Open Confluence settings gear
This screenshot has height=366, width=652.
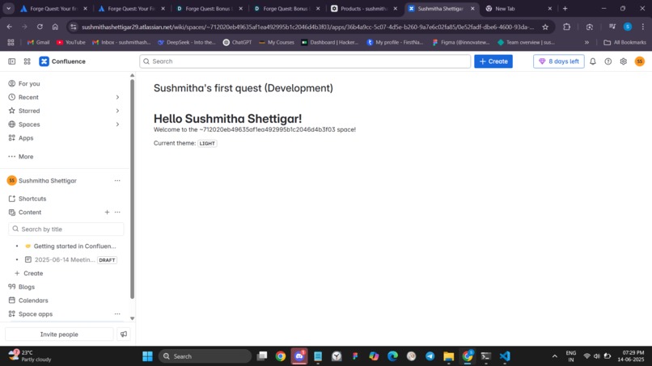click(624, 61)
